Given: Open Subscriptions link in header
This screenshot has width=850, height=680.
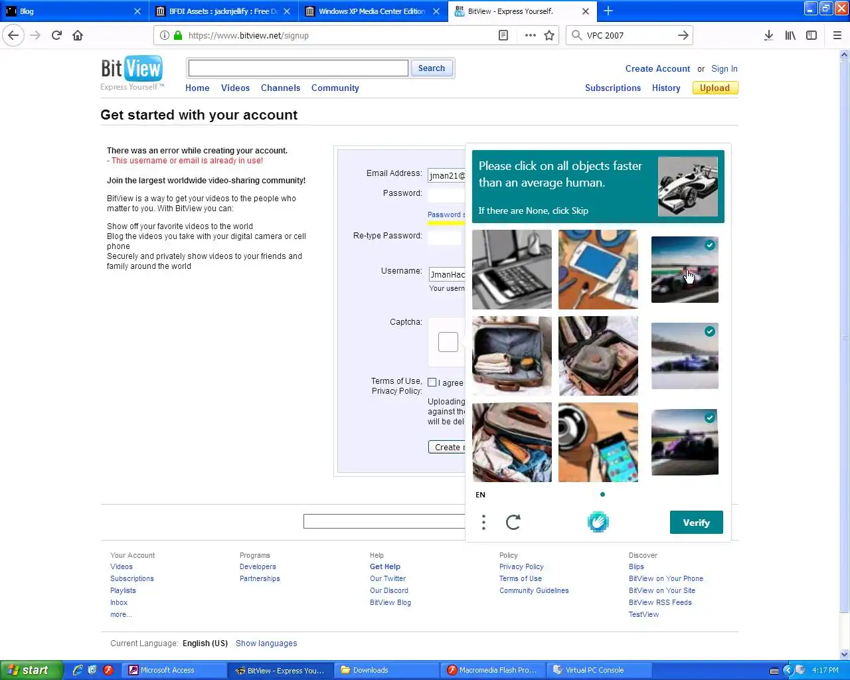Looking at the screenshot, I should pyautogui.click(x=613, y=88).
